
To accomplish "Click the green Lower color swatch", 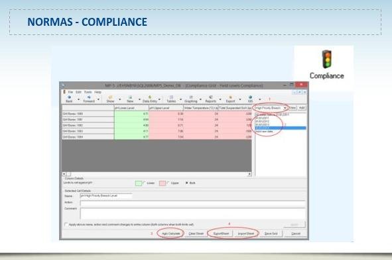I will pos(138,183).
